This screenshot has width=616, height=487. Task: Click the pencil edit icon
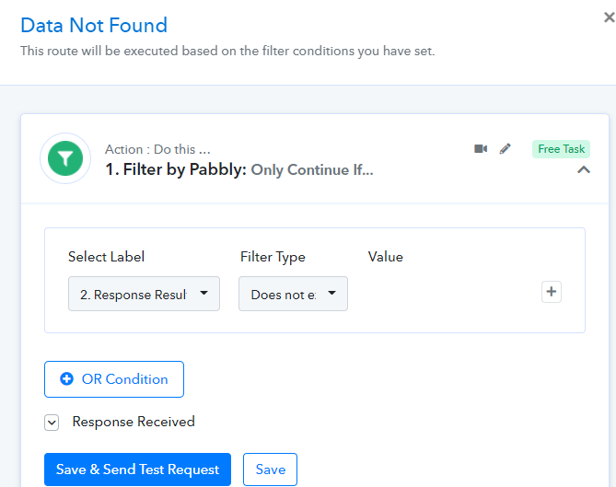click(x=505, y=149)
